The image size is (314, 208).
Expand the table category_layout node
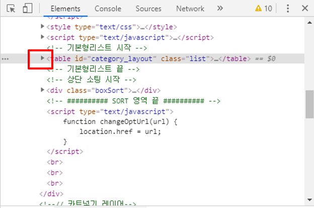tap(42, 58)
